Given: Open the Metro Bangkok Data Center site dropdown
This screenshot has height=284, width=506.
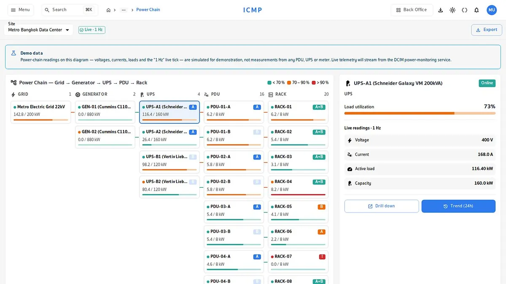Looking at the screenshot, I should 38,30.
